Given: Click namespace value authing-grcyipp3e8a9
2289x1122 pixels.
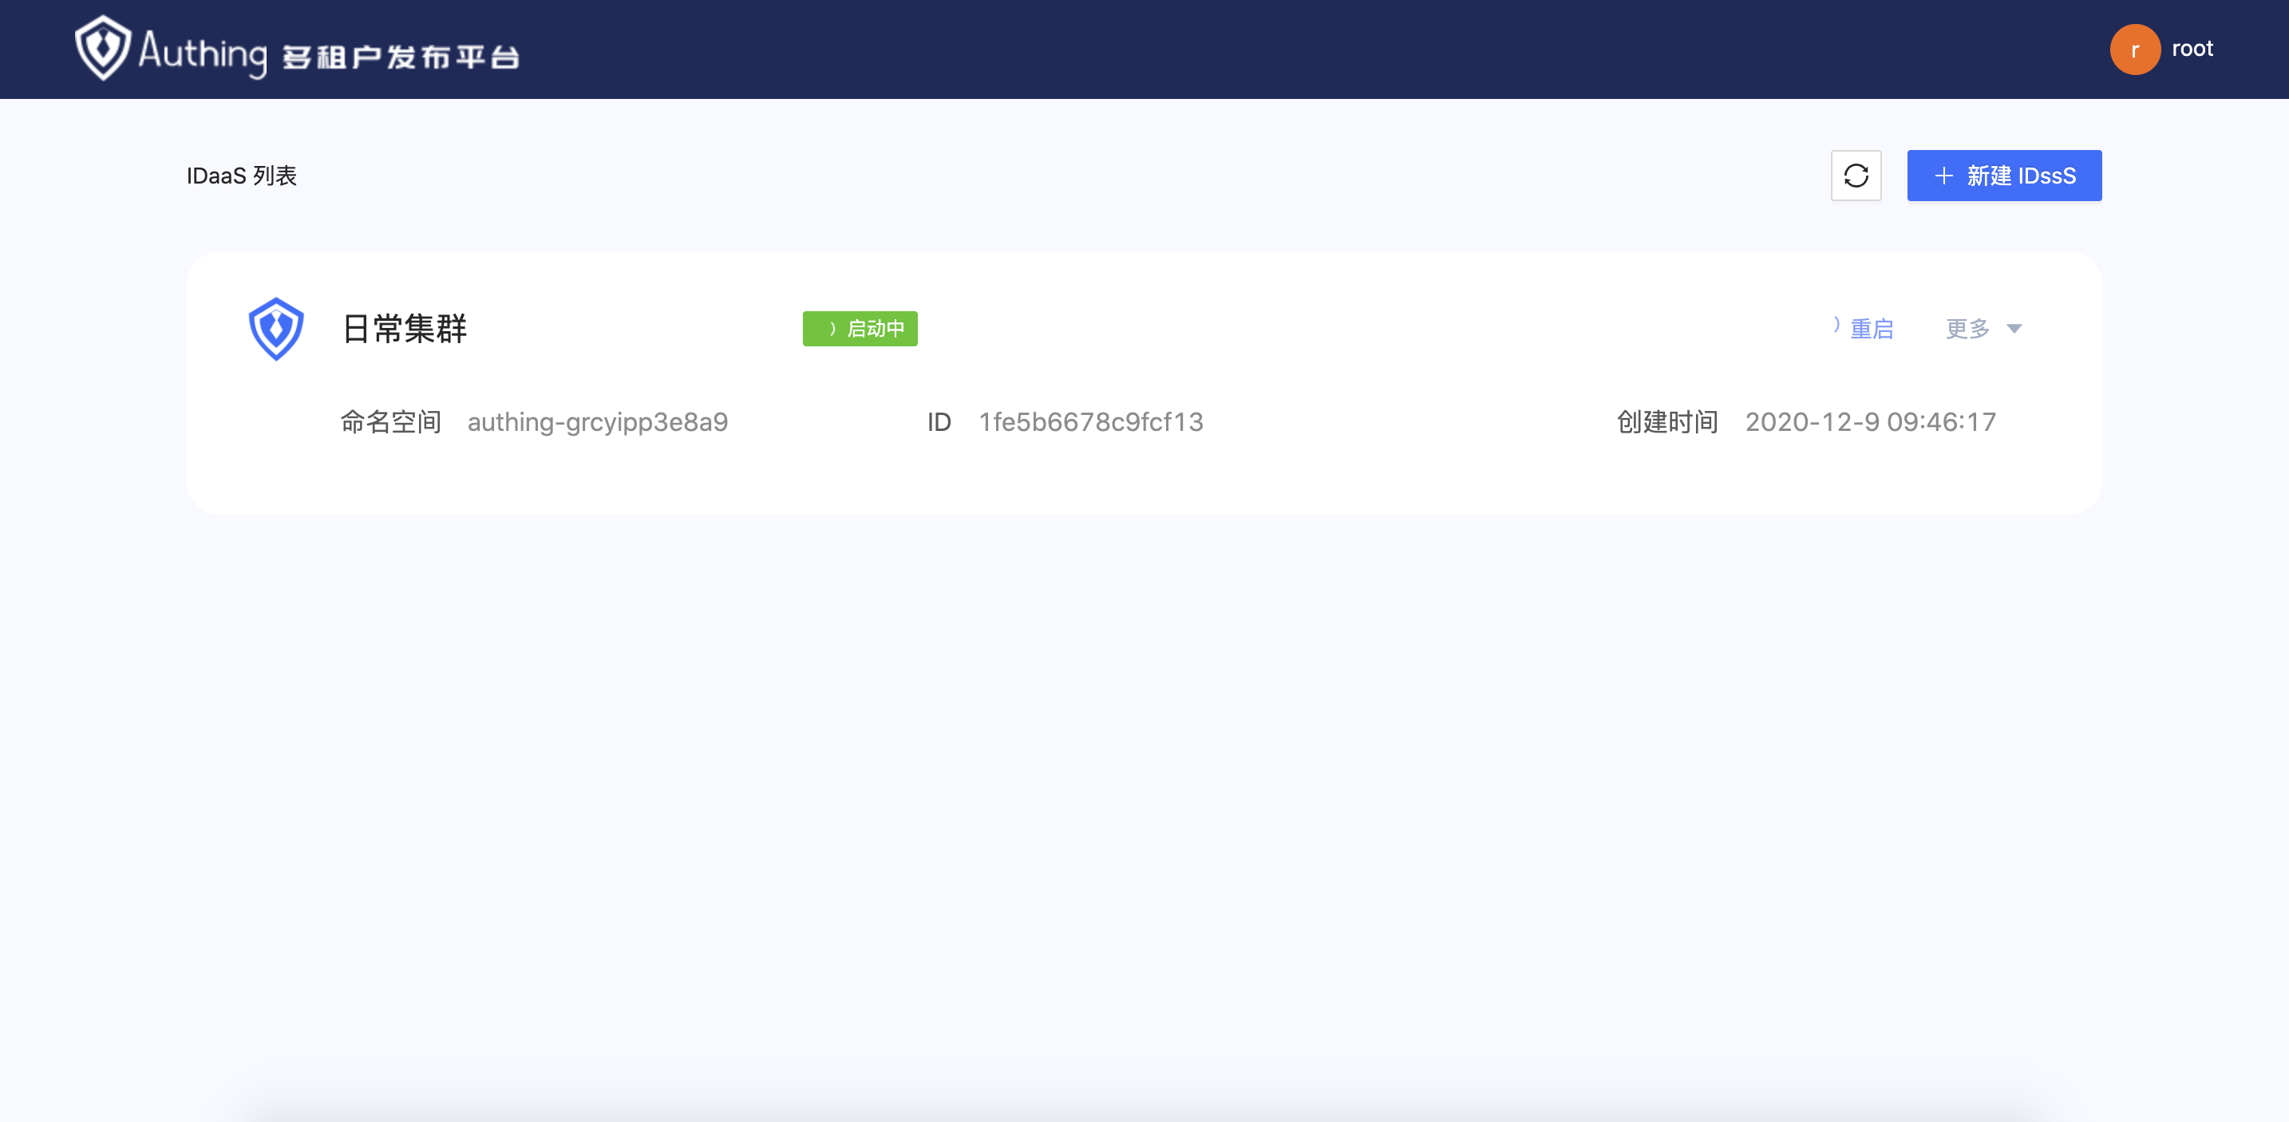Looking at the screenshot, I should click(x=597, y=422).
